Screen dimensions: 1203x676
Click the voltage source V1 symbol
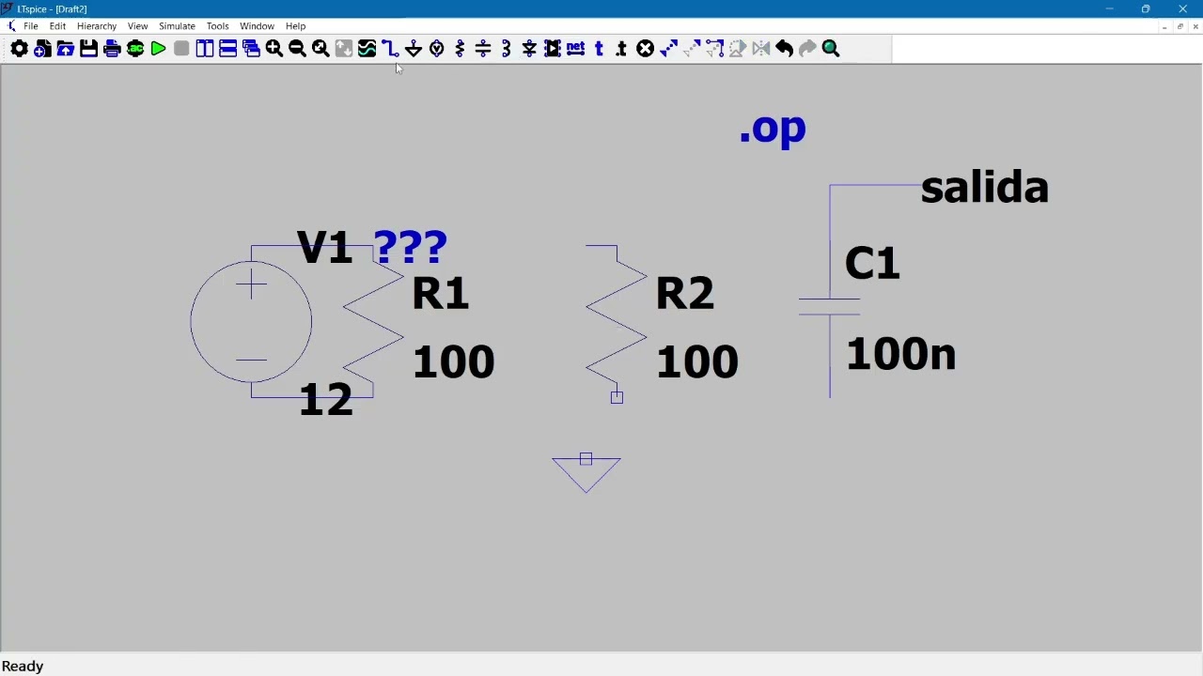point(251,322)
